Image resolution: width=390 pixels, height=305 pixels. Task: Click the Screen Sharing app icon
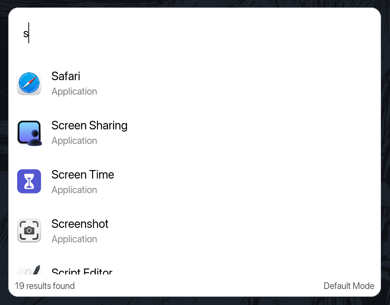(x=29, y=133)
